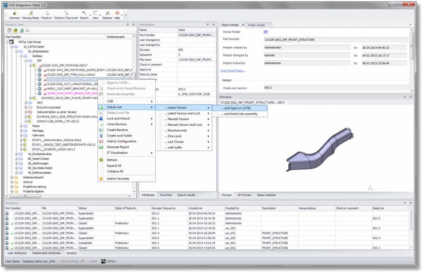The image size is (424, 274).
Task: Open Viewing Mode from the toolbar
Action: 30,13
